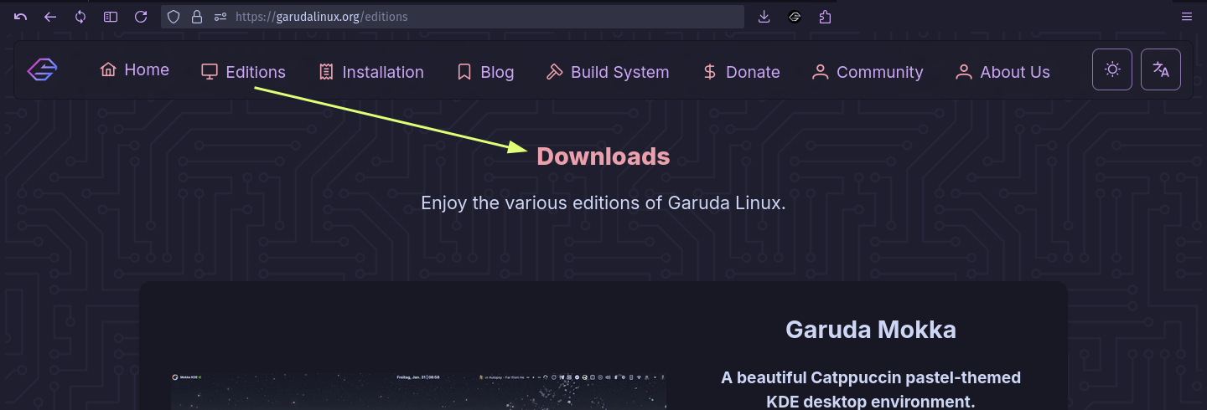Viewport: 1207px width, 410px height.
Task: Reload the page with refresh icon
Action: click(x=141, y=17)
